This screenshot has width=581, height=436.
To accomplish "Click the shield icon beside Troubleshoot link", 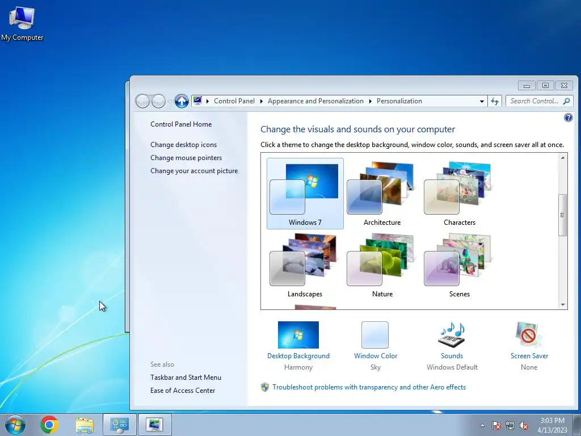I will click(264, 387).
